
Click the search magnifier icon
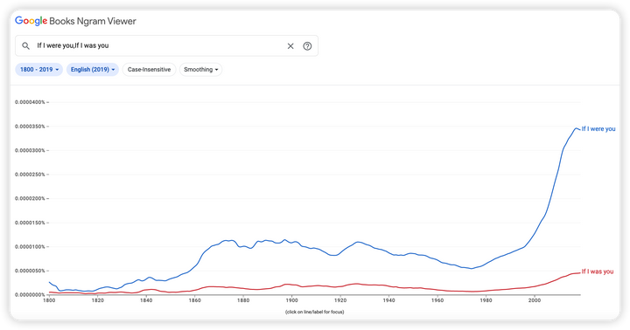point(25,45)
